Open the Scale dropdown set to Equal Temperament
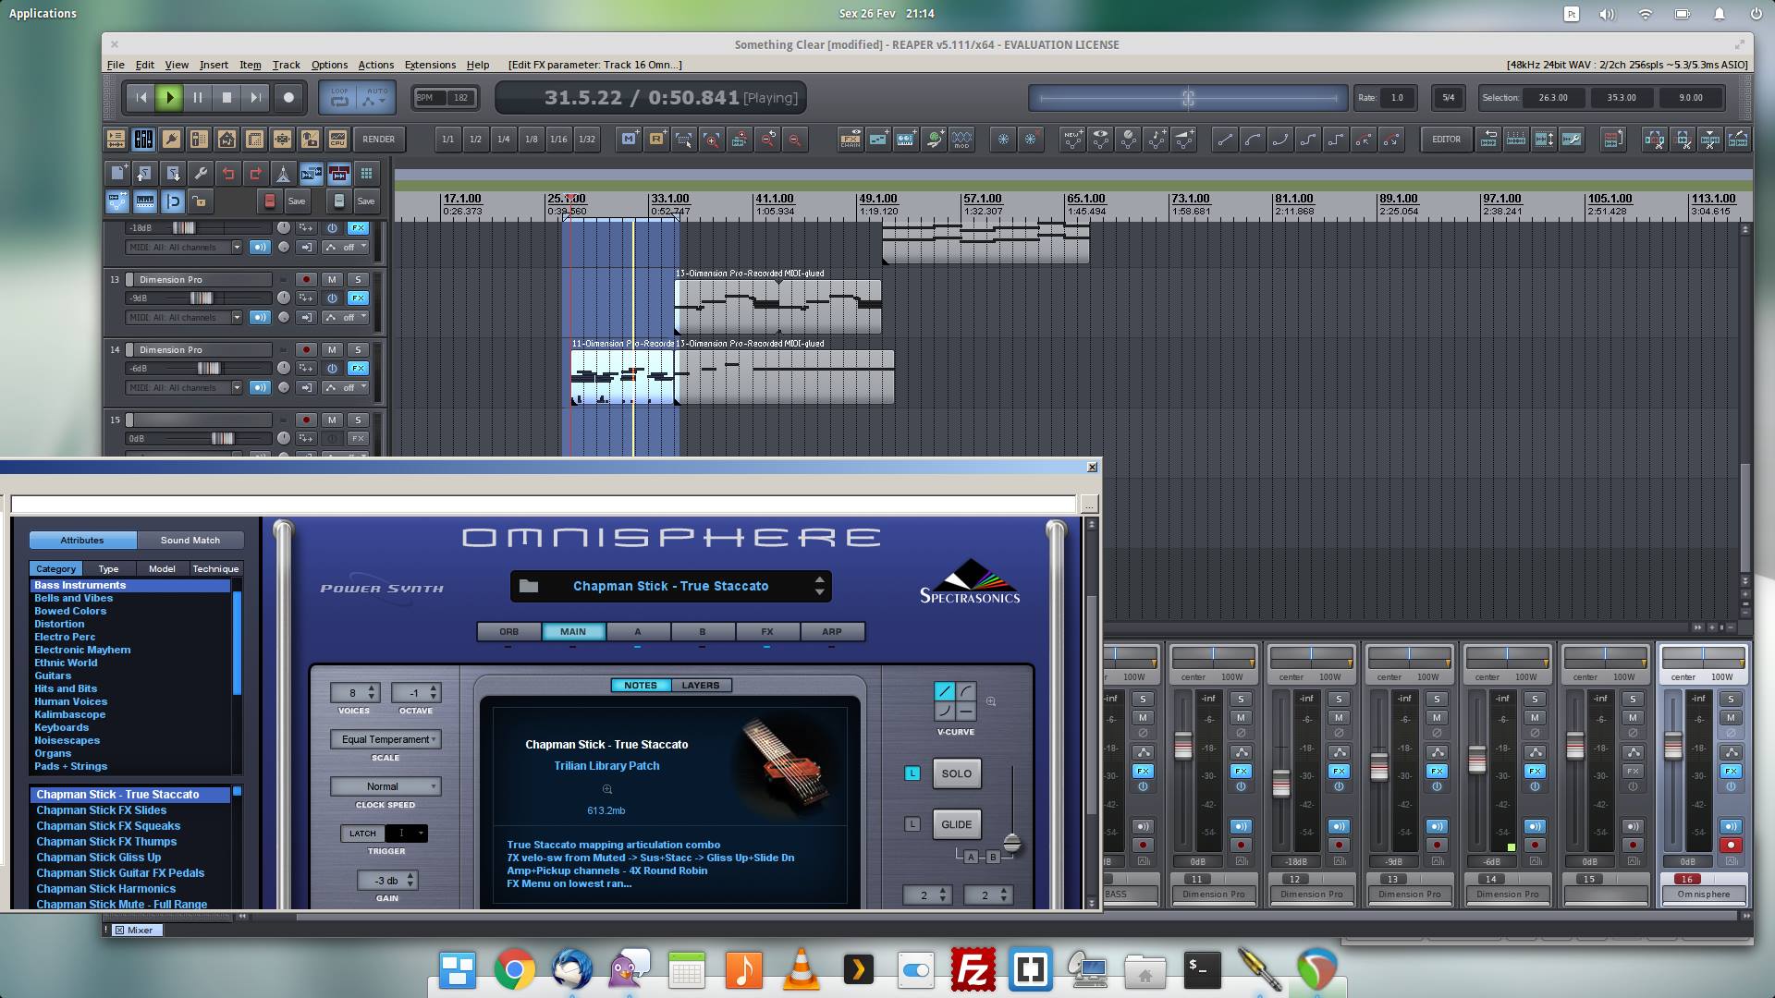The width and height of the screenshot is (1775, 998). [x=386, y=739]
